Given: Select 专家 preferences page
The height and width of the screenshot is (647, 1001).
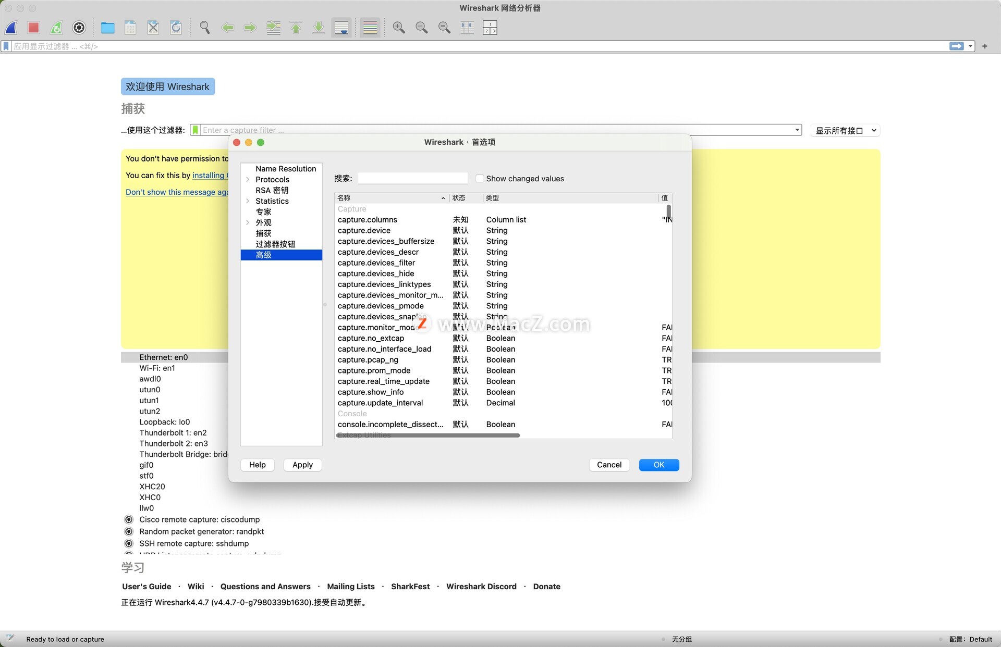Looking at the screenshot, I should click(282, 212).
